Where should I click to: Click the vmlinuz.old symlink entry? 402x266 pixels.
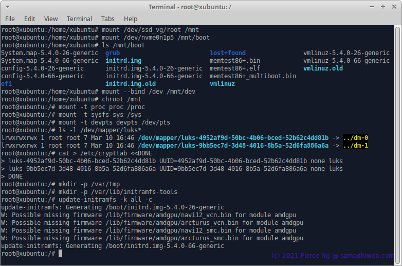(x=323, y=68)
